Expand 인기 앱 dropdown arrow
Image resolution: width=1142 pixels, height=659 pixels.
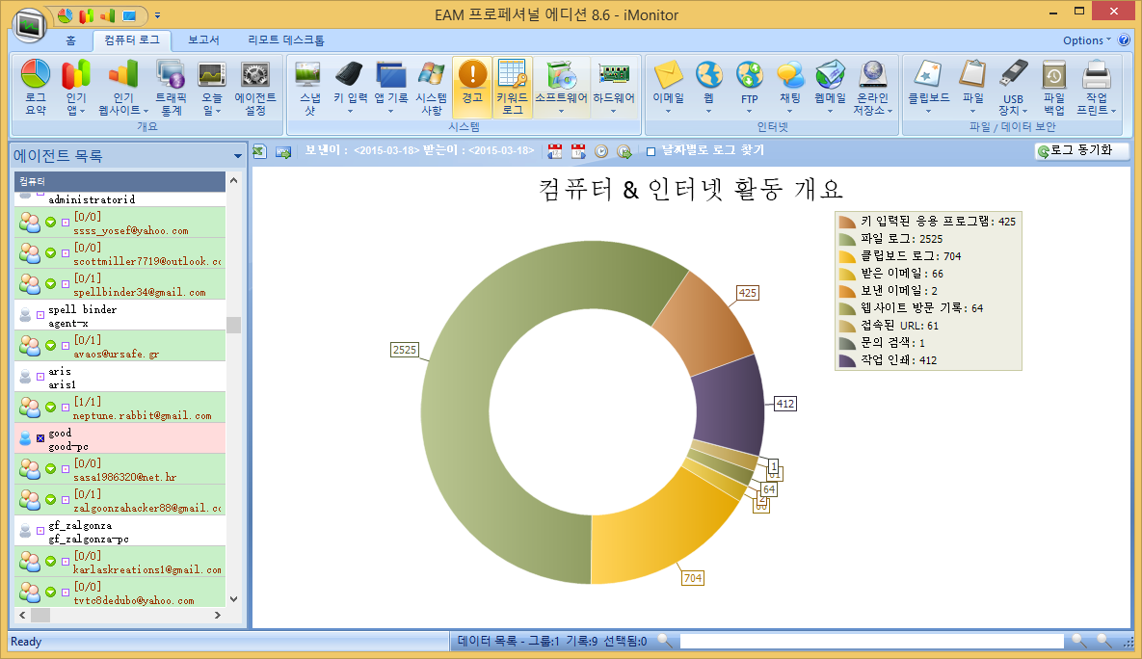(x=82, y=112)
